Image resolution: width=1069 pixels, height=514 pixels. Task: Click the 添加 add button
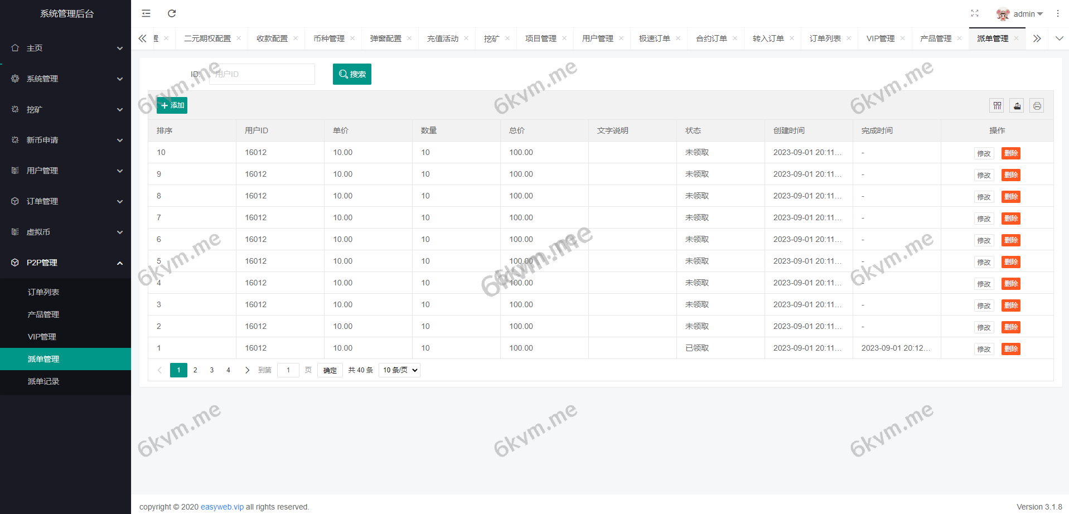pyautogui.click(x=172, y=105)
